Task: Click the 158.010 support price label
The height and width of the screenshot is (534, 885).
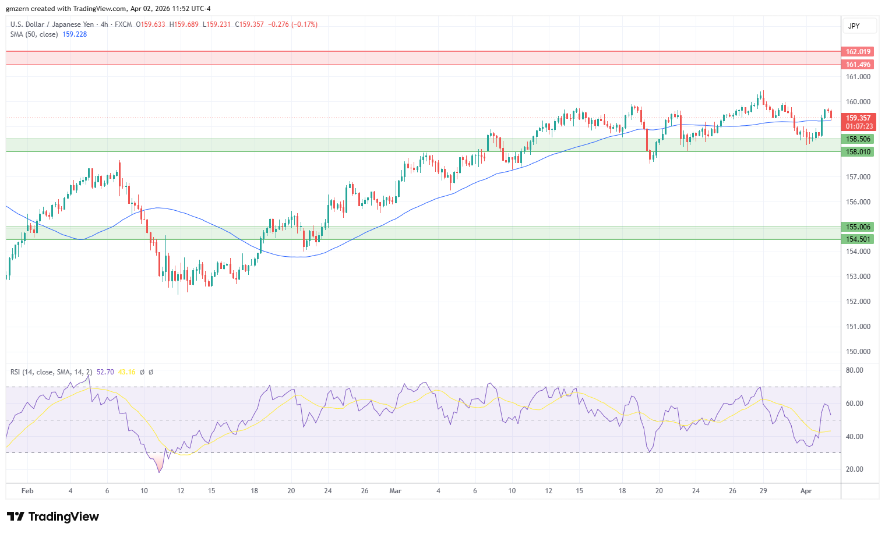Action: click(858, 152)
